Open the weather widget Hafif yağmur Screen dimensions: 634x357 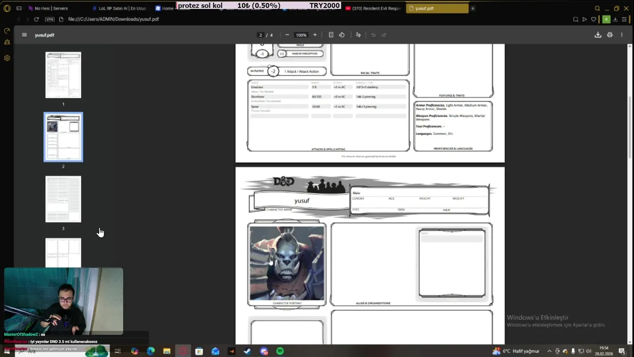click(516, 351)
